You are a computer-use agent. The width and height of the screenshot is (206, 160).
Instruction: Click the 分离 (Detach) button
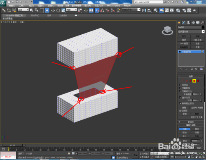click(x=197, y=132)
